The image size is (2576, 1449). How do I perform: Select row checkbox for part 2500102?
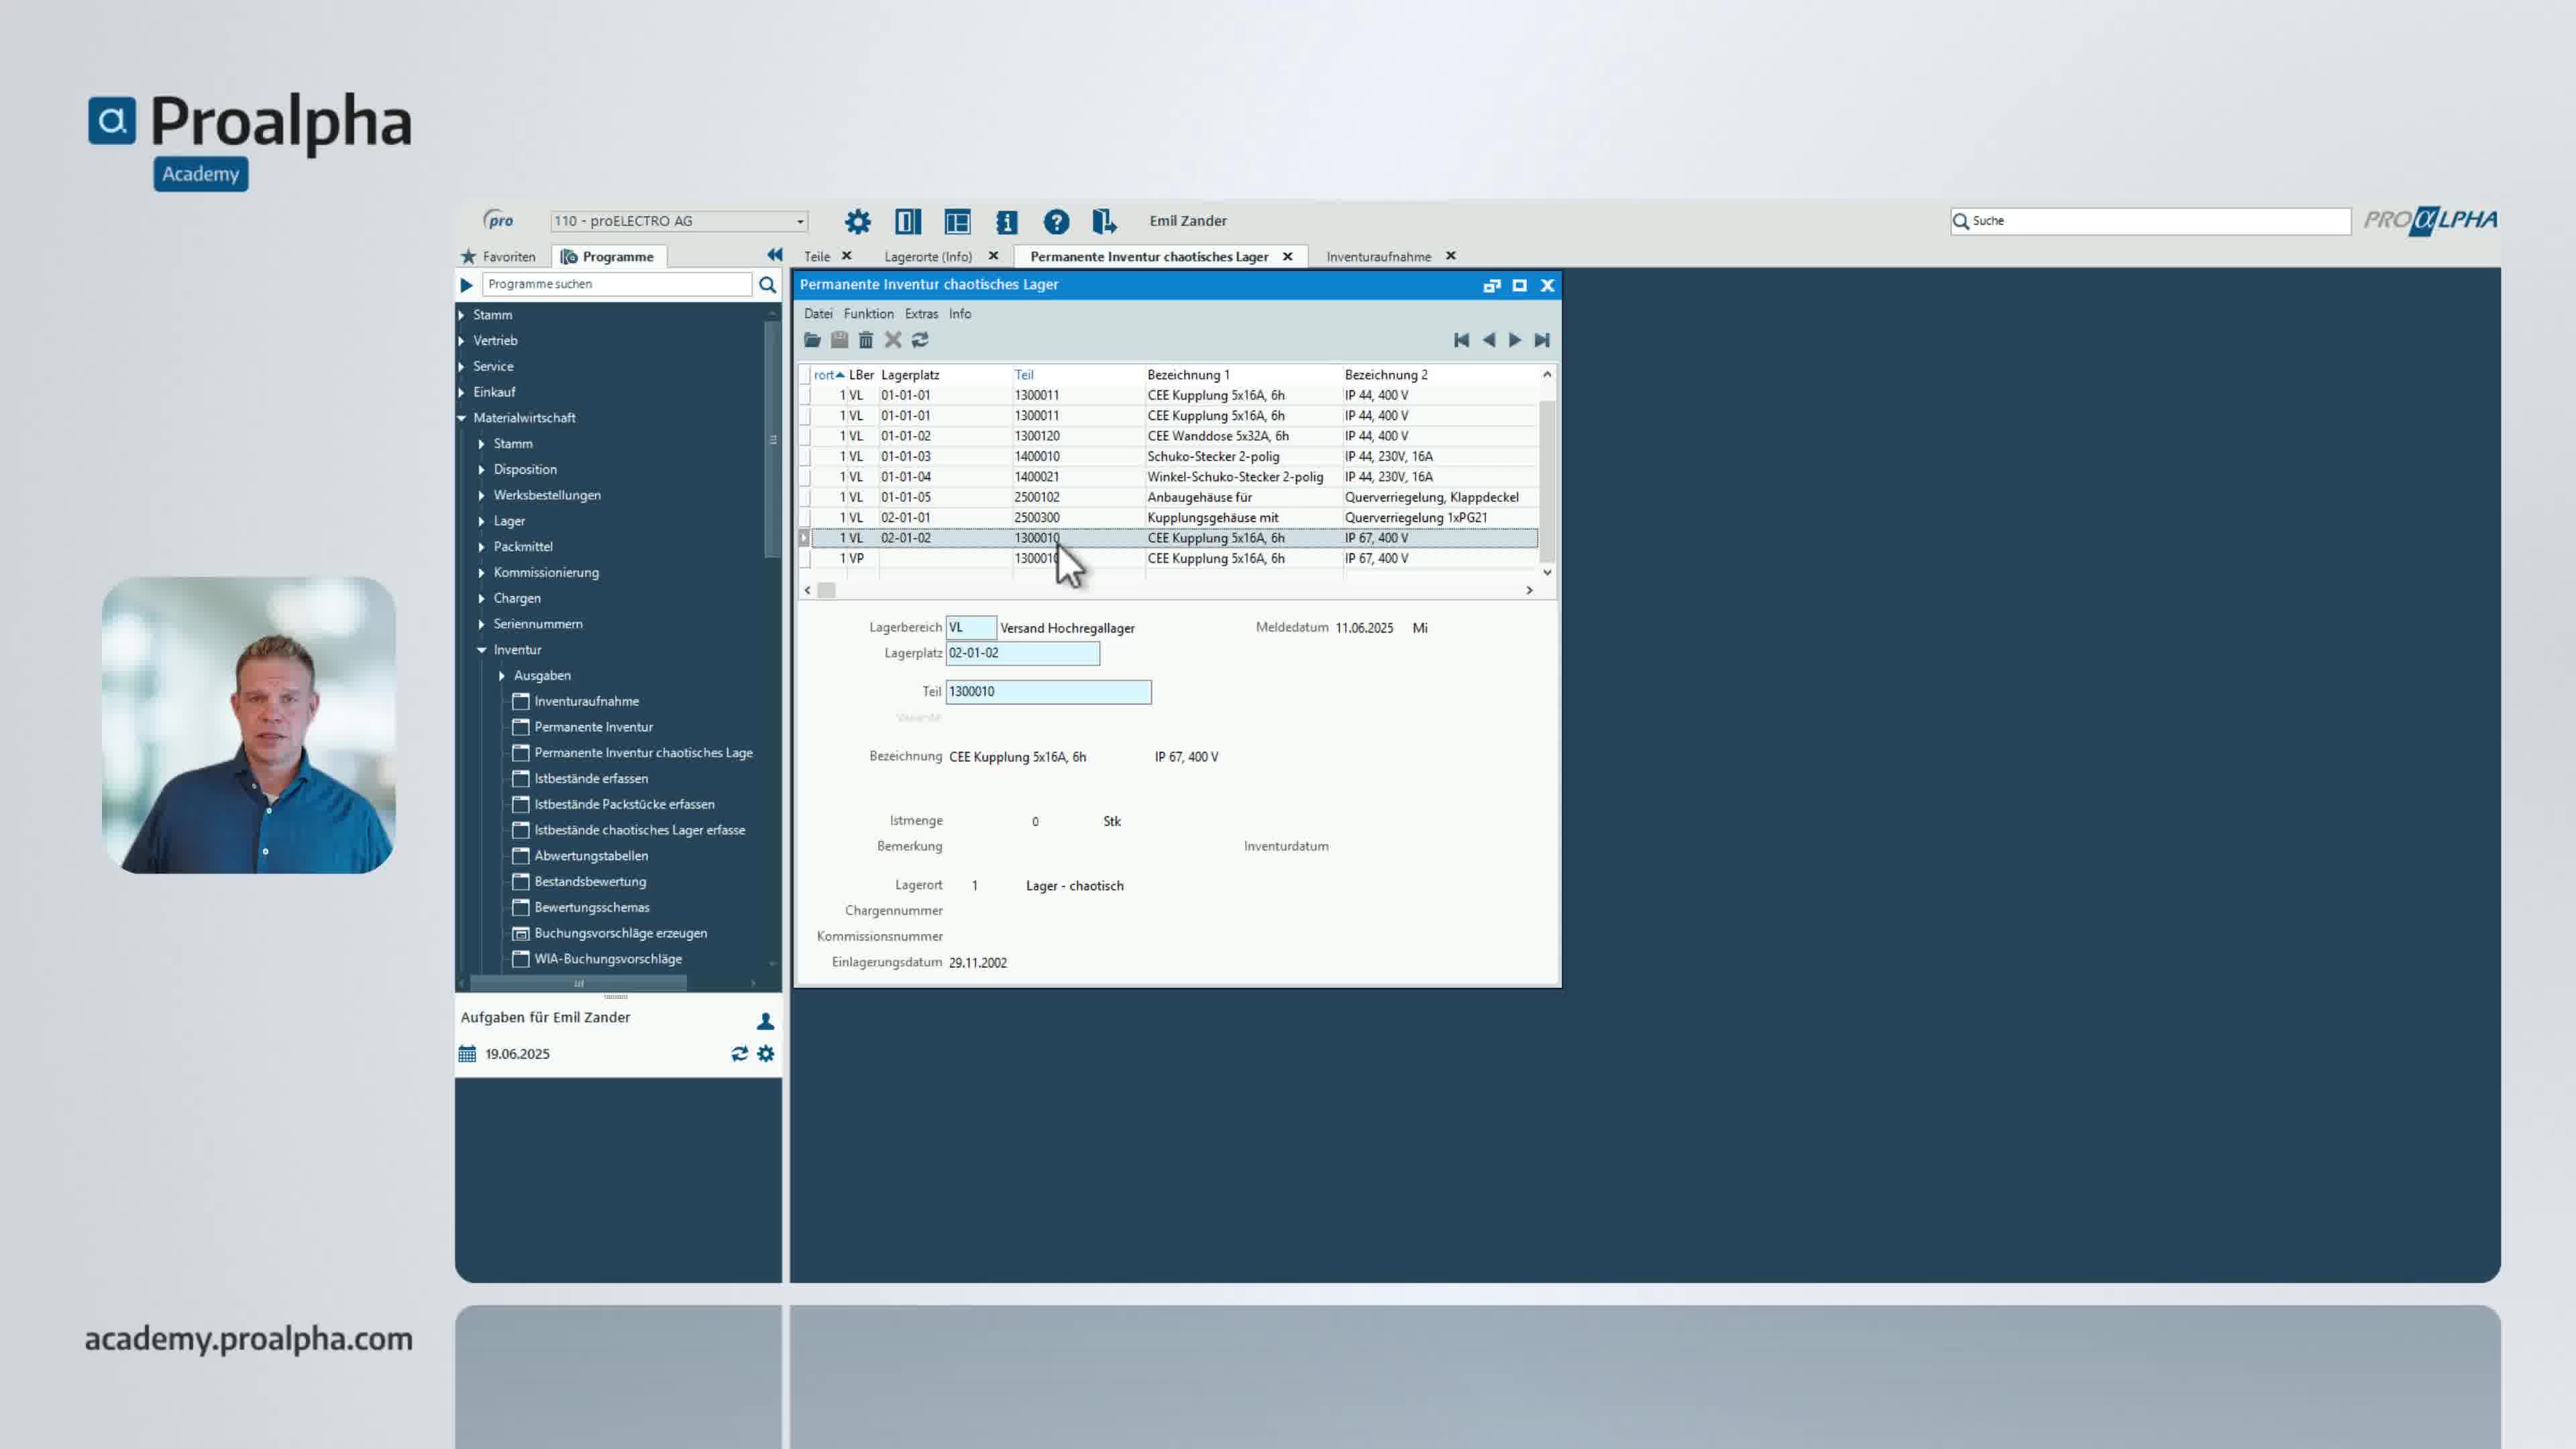[805, 497]
